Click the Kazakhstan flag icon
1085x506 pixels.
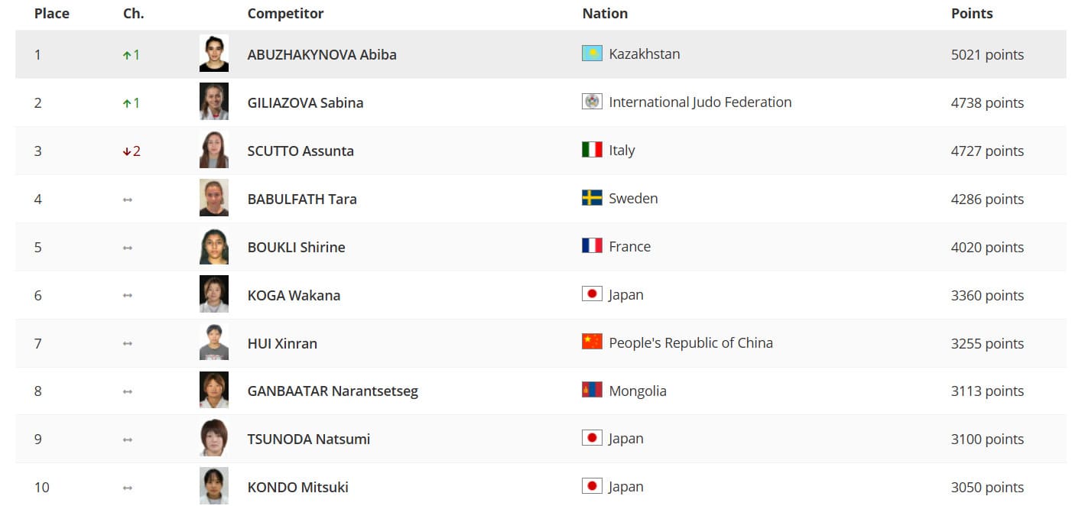click(x=592, y=54)
